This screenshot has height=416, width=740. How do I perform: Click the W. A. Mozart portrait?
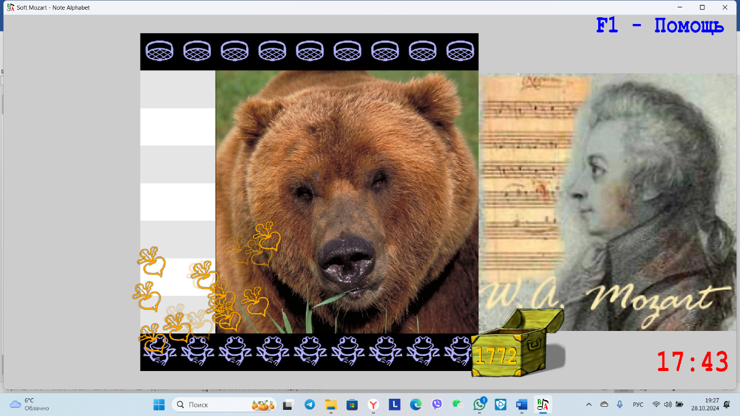(x=607, y=203)
